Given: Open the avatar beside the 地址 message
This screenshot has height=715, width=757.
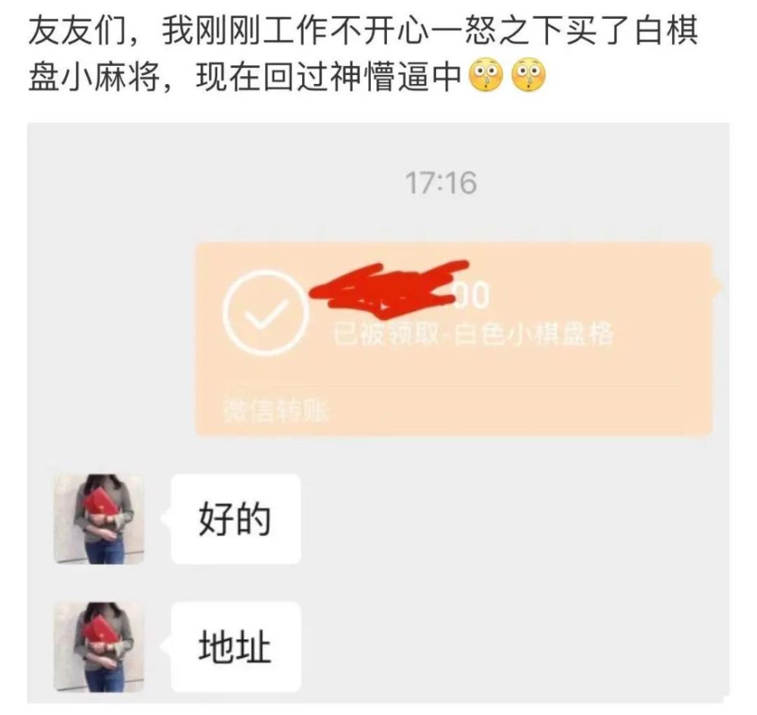Looking at the screenshot, I should point(98,646).
